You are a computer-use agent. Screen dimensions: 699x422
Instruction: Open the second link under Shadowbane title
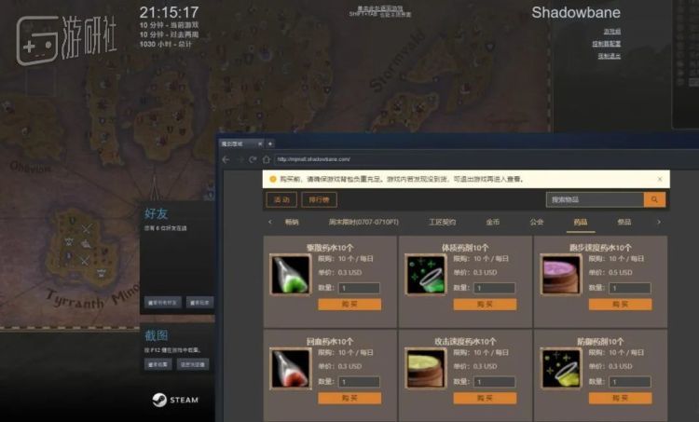point(607,44)
